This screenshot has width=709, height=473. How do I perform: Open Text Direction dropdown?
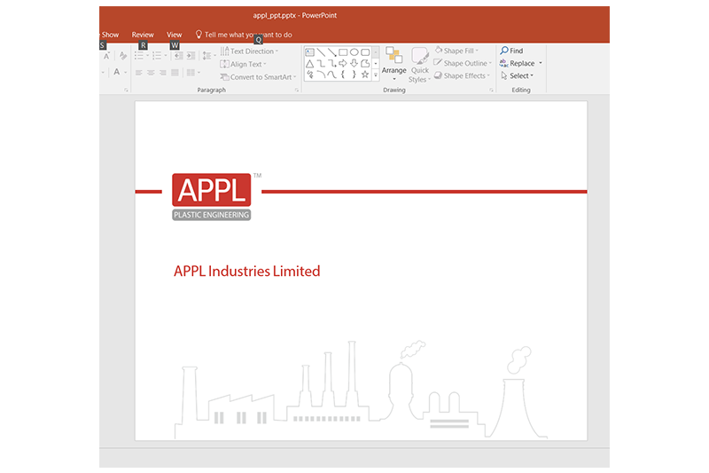point(249,51)
